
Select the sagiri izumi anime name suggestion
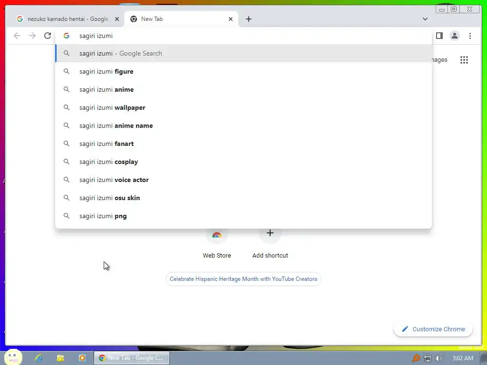(243, 125)
